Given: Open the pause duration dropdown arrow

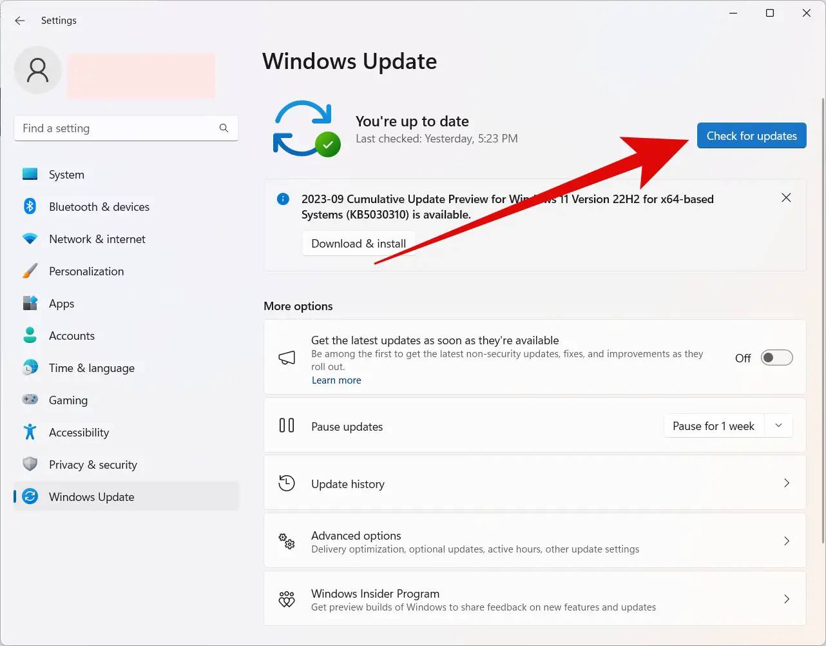Looking at the screenshot, I should [778, 426].
